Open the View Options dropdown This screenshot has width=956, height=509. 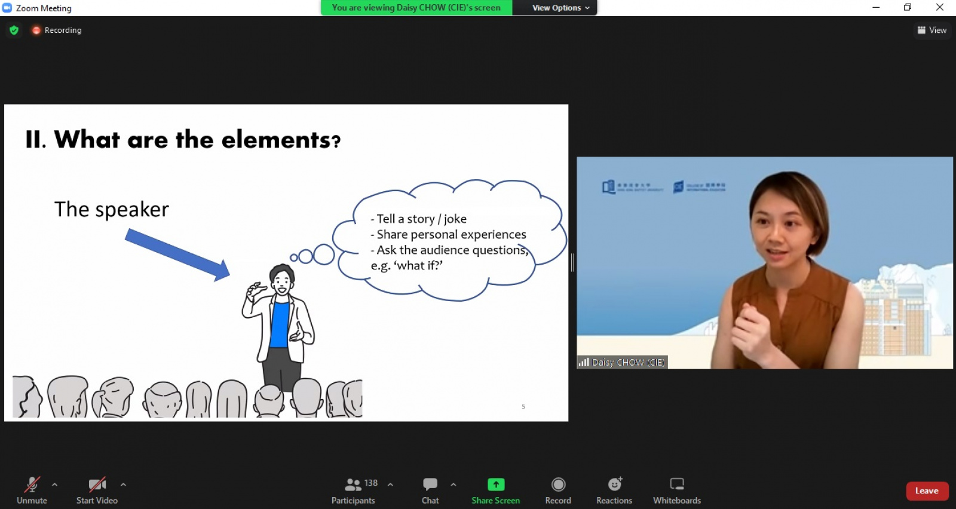point(560,8)
